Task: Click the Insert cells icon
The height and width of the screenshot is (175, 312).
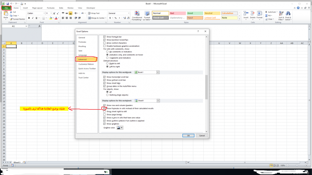Action: [246, 13]
